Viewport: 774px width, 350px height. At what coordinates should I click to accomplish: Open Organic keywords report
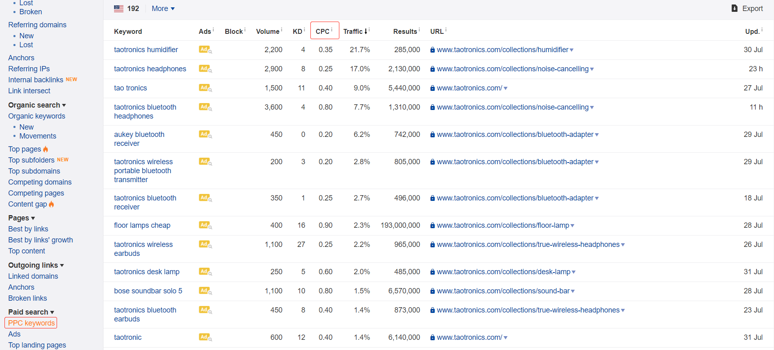click(x=37, y=116)
